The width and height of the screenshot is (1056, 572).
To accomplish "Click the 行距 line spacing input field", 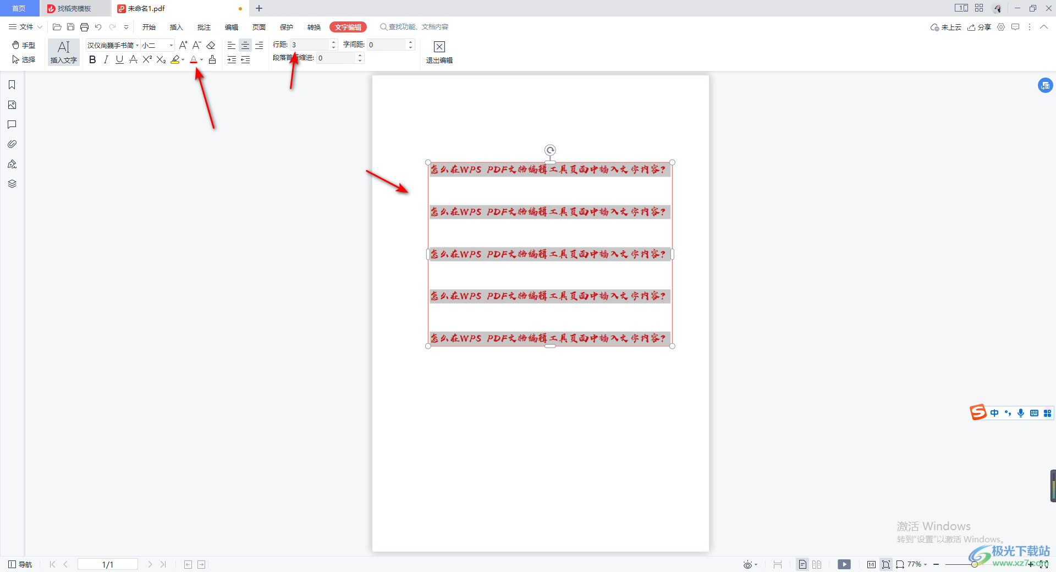I will (310, 45).
